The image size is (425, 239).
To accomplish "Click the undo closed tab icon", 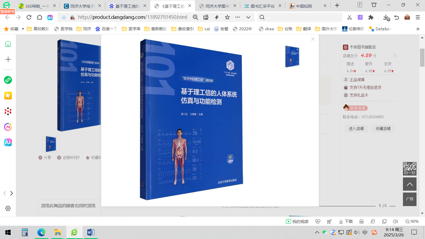I will (397, 17).
